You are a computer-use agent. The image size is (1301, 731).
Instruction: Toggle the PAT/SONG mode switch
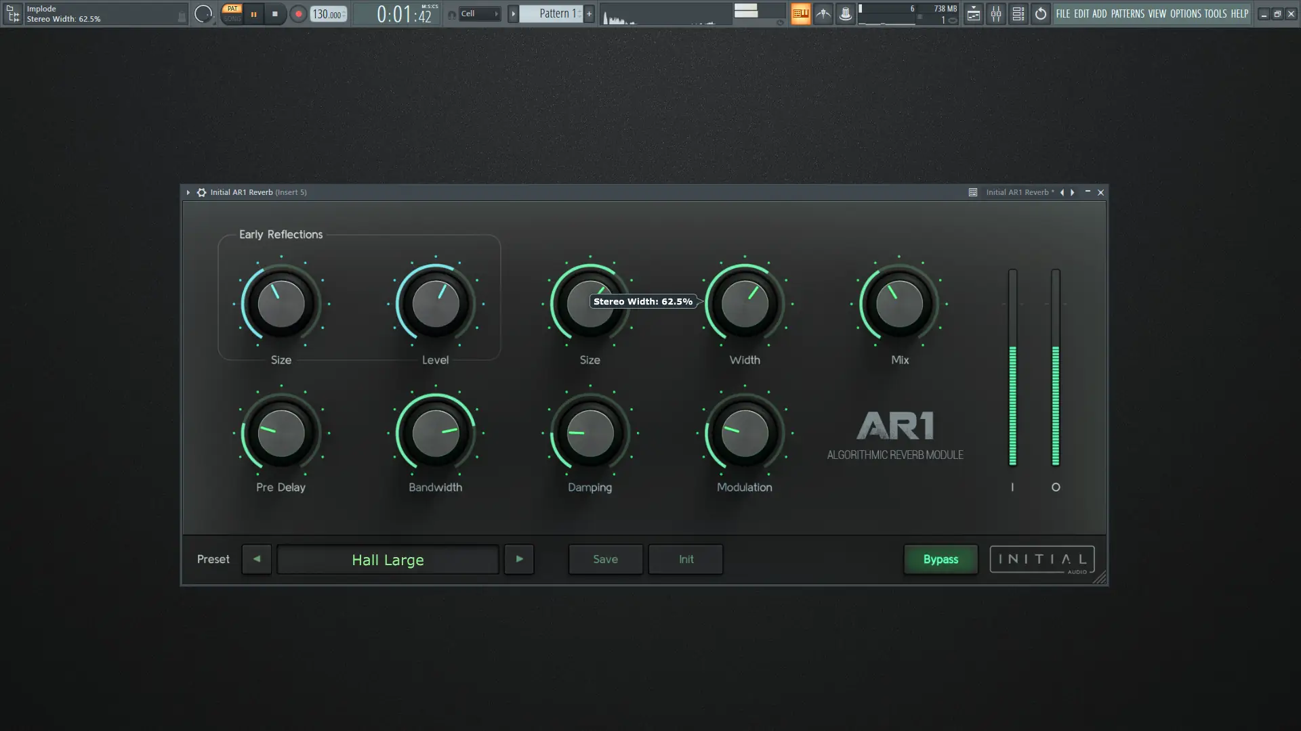[x=232, y=14]
